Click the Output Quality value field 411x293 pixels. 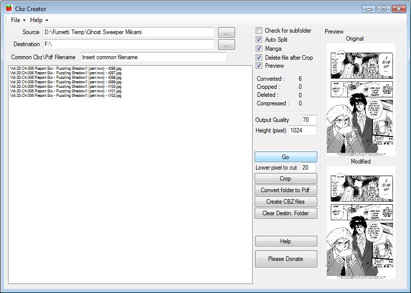click(309, 120)
